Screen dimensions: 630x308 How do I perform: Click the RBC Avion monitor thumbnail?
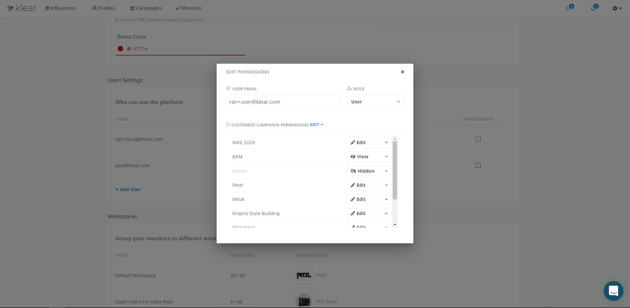tap(304, 301)
